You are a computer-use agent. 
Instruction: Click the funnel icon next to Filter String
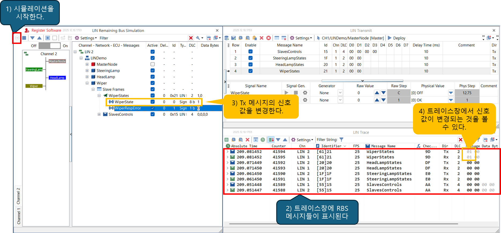341,140
